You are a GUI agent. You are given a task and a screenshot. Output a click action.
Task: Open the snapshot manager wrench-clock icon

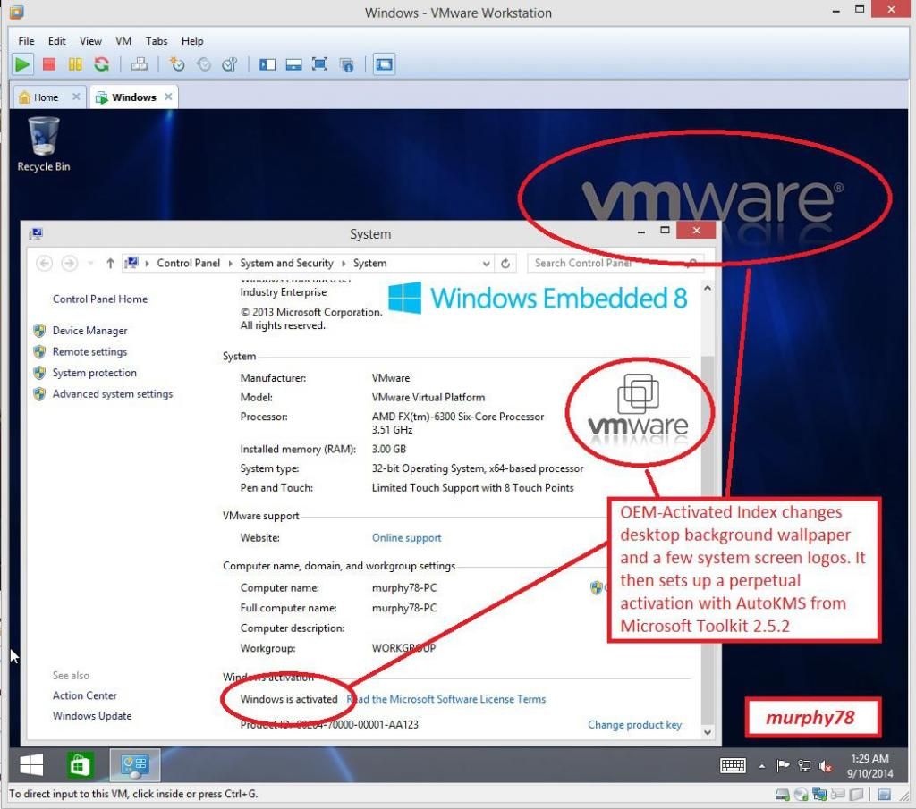[x=230, y=64]
